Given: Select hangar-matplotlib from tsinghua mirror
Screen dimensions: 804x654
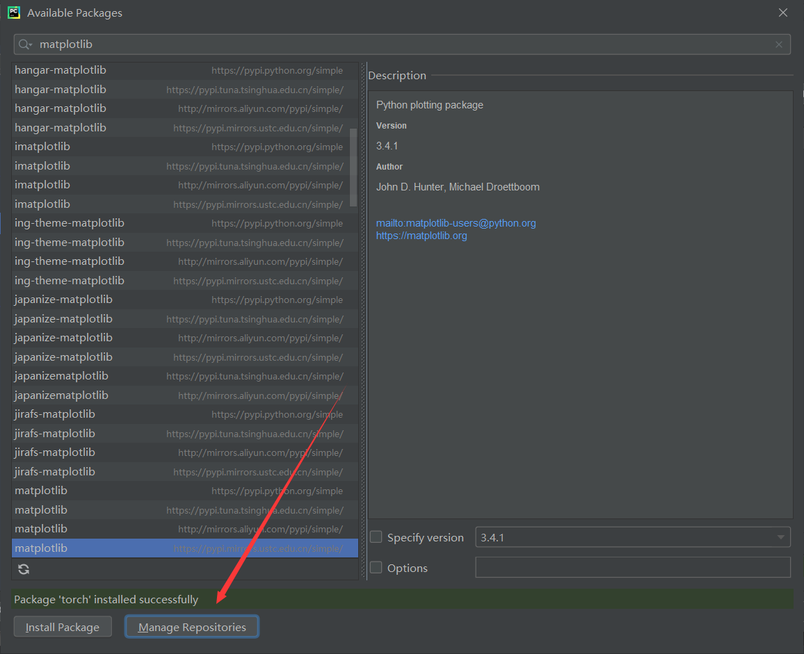Looking at the screenshot, I should (x=184, y=90).
